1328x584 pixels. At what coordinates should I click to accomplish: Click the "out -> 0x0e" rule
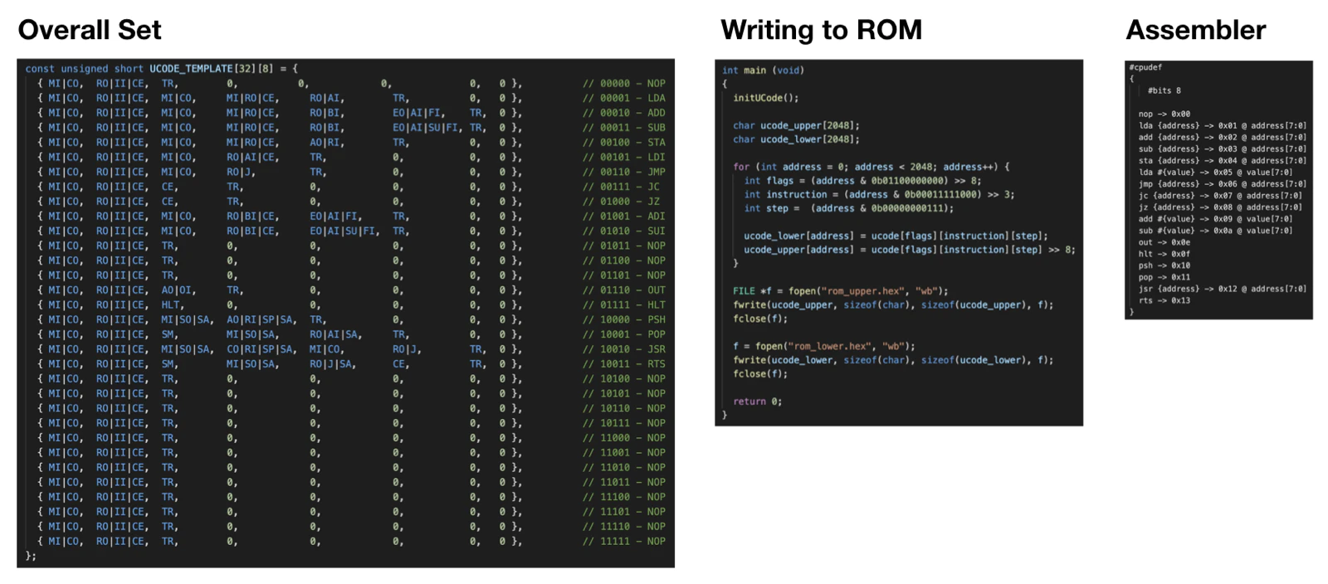pos(1164,242)
